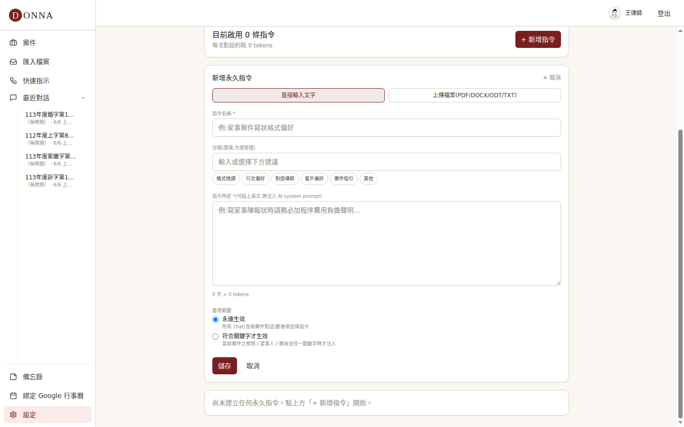Choose the 客戶偏好 category chip

[x=314, y=179]
